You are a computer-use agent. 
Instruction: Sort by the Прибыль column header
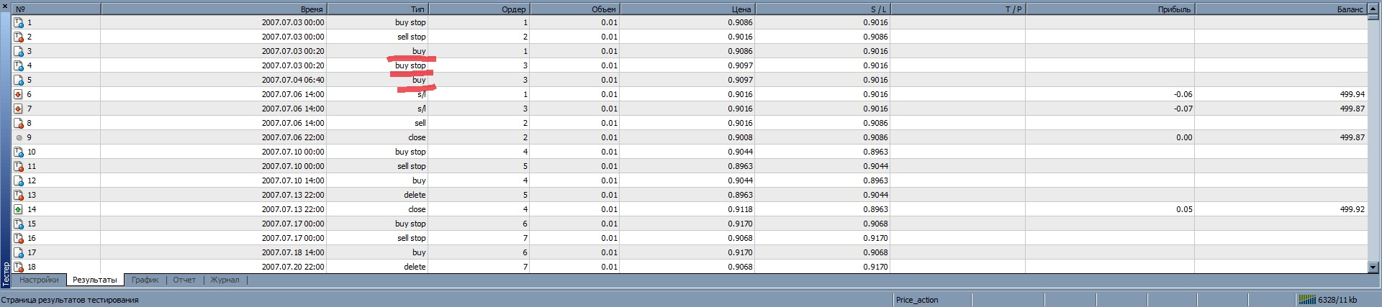pyautogui.click(x=1110, y=9)
